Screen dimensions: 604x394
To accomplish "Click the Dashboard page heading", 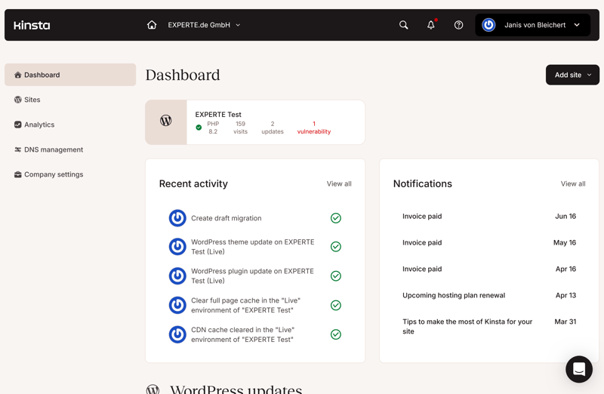I will (x=183, y=75).
